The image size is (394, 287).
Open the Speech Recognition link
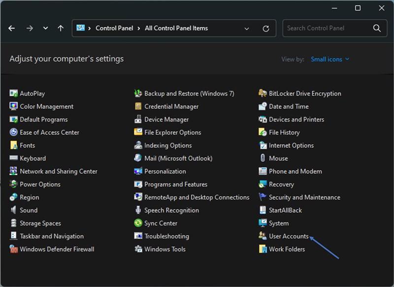(x=171, y=210)
